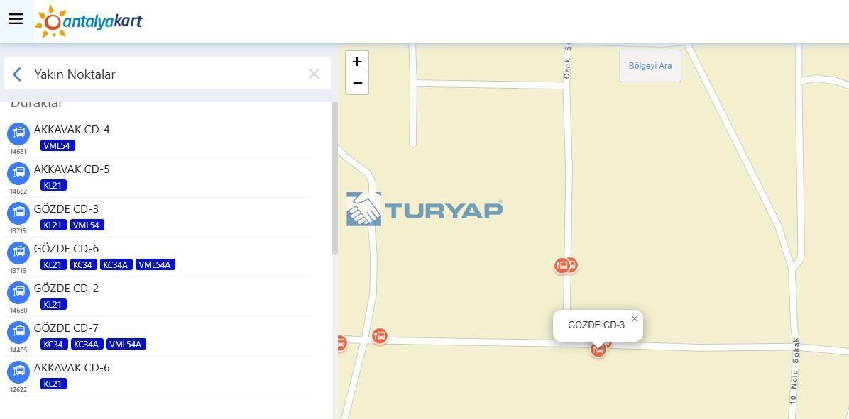Click VML54A route tag under GÖZDE CD-7
This screenshot has width=849, height=419.
click(126, 344)
